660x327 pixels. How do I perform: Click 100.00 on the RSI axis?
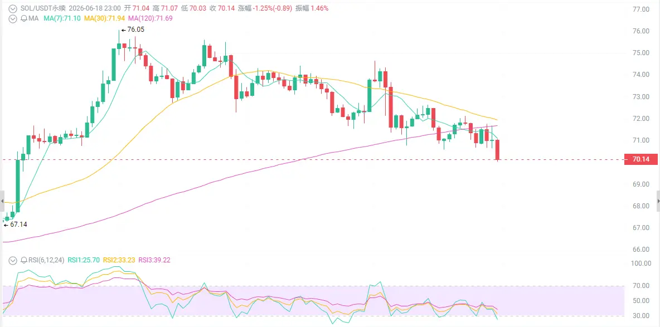pyautogui.click(x=641, y=263)
